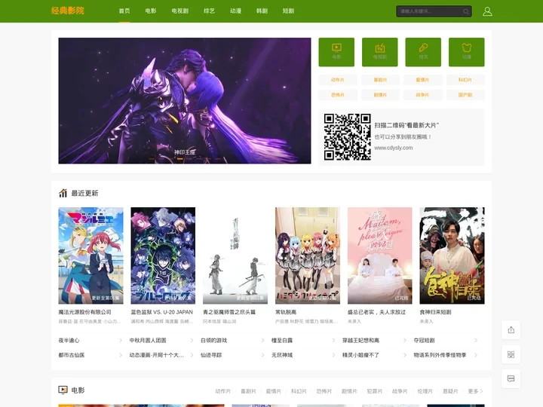Open the 短剧 nav menu item
This screenshot has height=407, width=543.
(288, 11)
